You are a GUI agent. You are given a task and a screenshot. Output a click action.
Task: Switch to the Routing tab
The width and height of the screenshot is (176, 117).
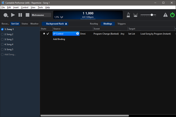(x=94, y=24)
